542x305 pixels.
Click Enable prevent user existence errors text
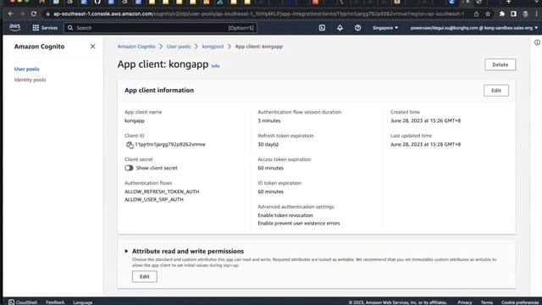(299, 223)
